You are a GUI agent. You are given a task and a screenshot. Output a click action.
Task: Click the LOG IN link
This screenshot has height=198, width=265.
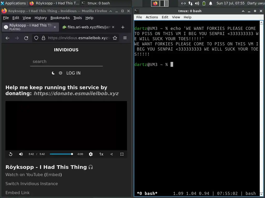[x=73, y=73]
